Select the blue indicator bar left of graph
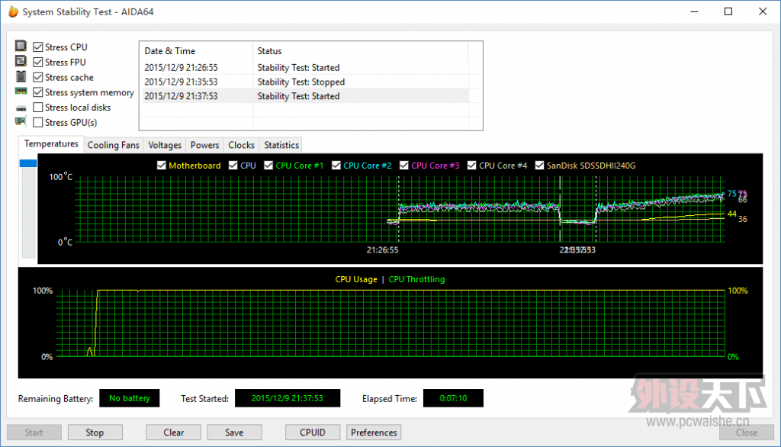 coord(28,163)
